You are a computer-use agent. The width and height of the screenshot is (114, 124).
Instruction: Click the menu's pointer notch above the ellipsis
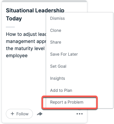[80, 109]
